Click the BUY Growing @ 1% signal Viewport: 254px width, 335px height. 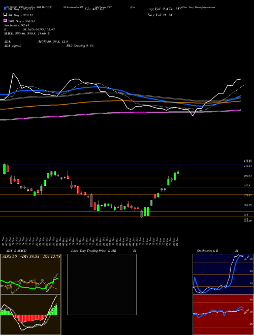pyautogui.click(x=80, y=46)
